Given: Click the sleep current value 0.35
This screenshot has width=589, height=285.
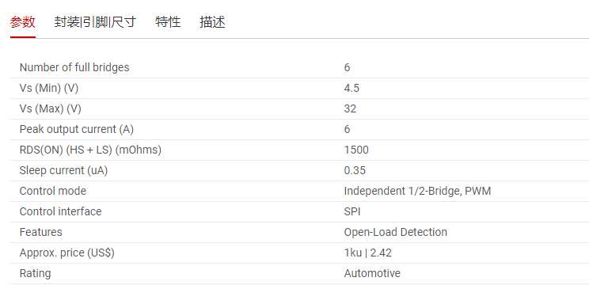Looking at the screenshot, I should coord(355,170).
